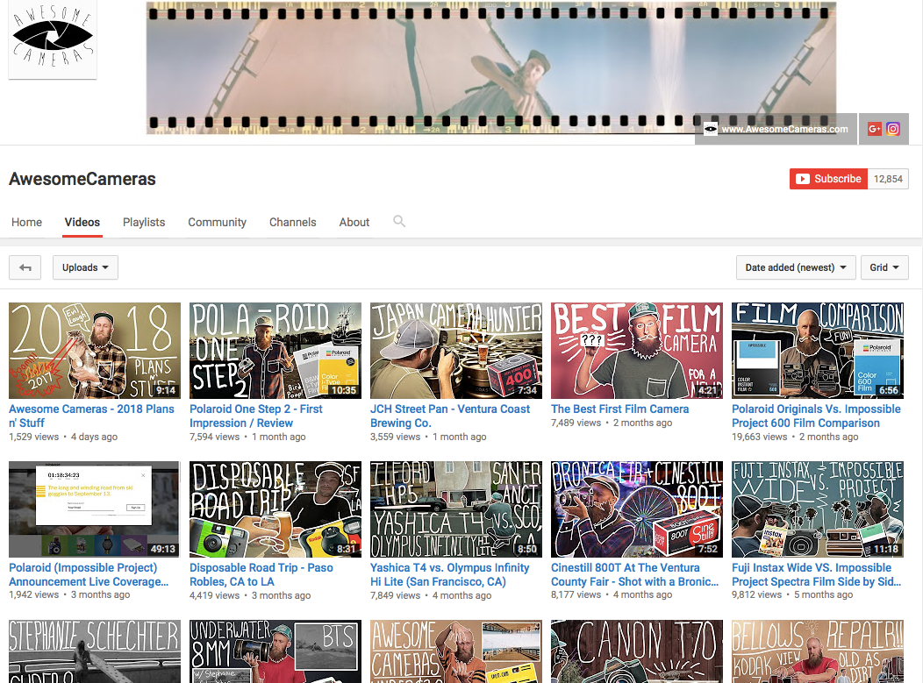Open the 49:13 live coverage thumbnail
The image size is (923, 683).
tap(95, 509)
